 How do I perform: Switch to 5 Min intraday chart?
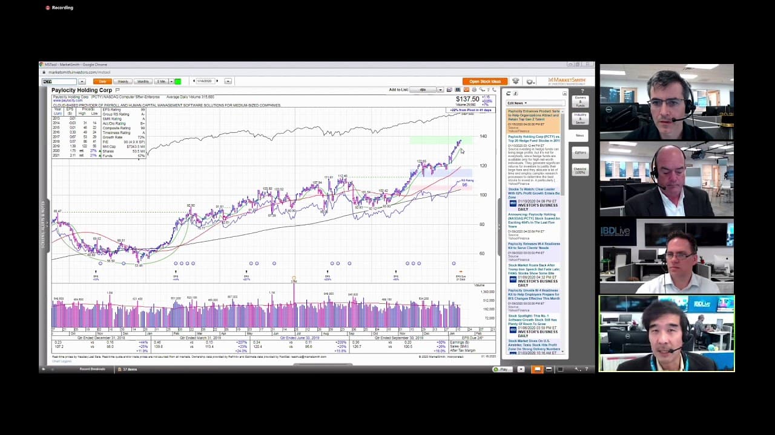click(x=161, y=81)
